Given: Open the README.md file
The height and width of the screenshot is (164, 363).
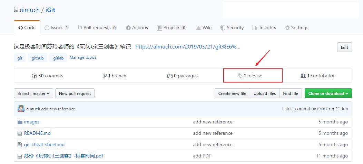Looking at the screenshot, I should click(37, 133).
